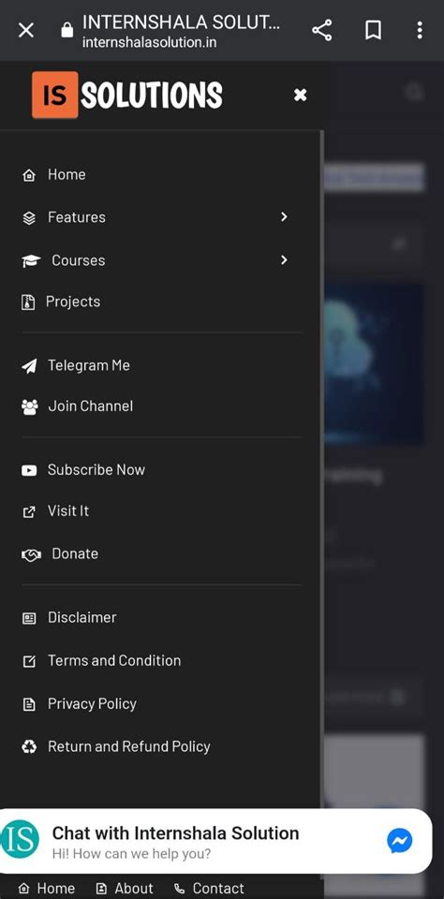Click the YouTube Subscribe Now icon
444x899 pixels.
point(29,471)
